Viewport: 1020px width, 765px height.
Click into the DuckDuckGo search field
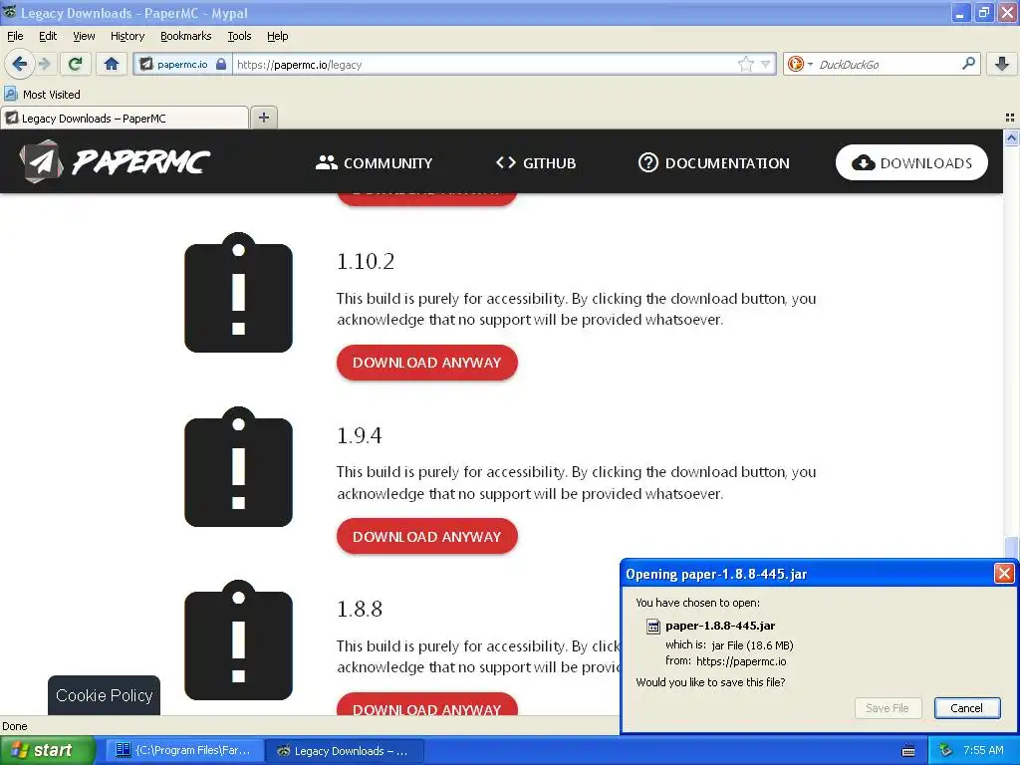888,65
